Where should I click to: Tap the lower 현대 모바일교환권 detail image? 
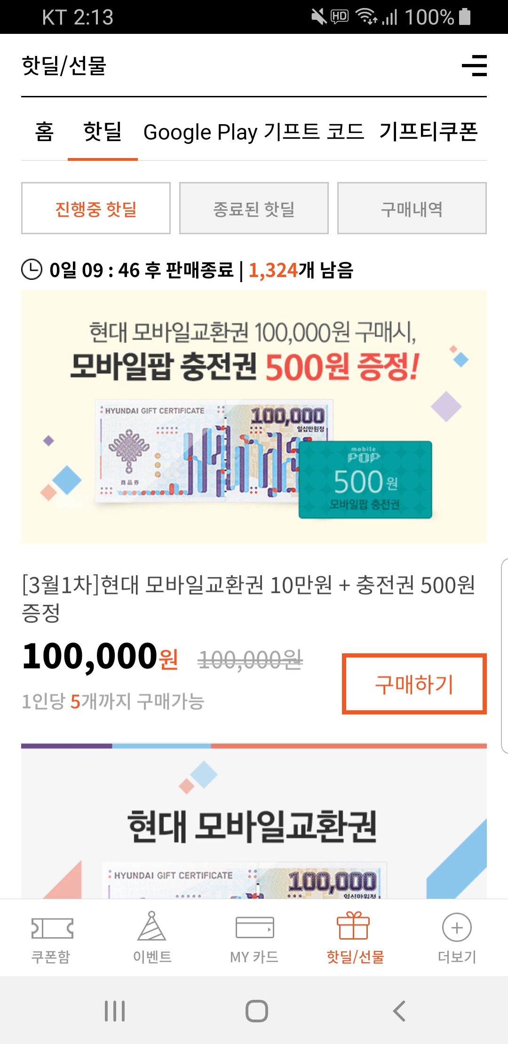point(254,823)
